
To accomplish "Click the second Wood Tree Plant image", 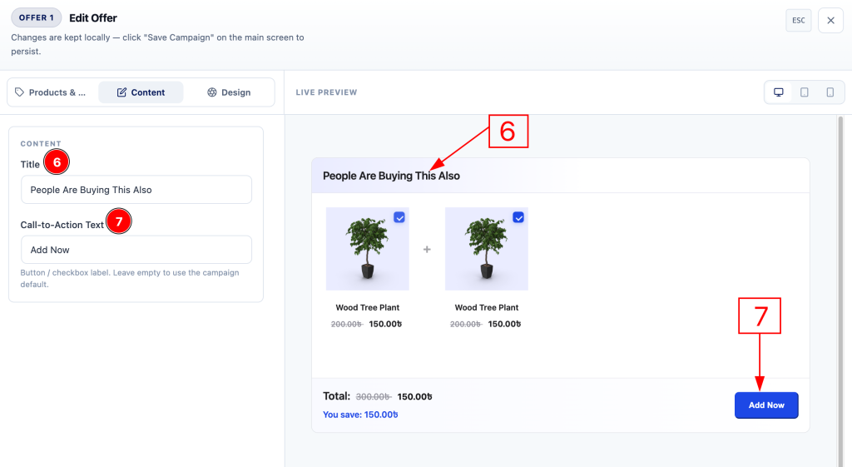I will click(486, 248).
